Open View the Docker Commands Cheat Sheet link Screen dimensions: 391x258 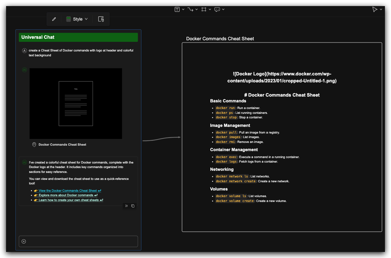click(67, 191)
